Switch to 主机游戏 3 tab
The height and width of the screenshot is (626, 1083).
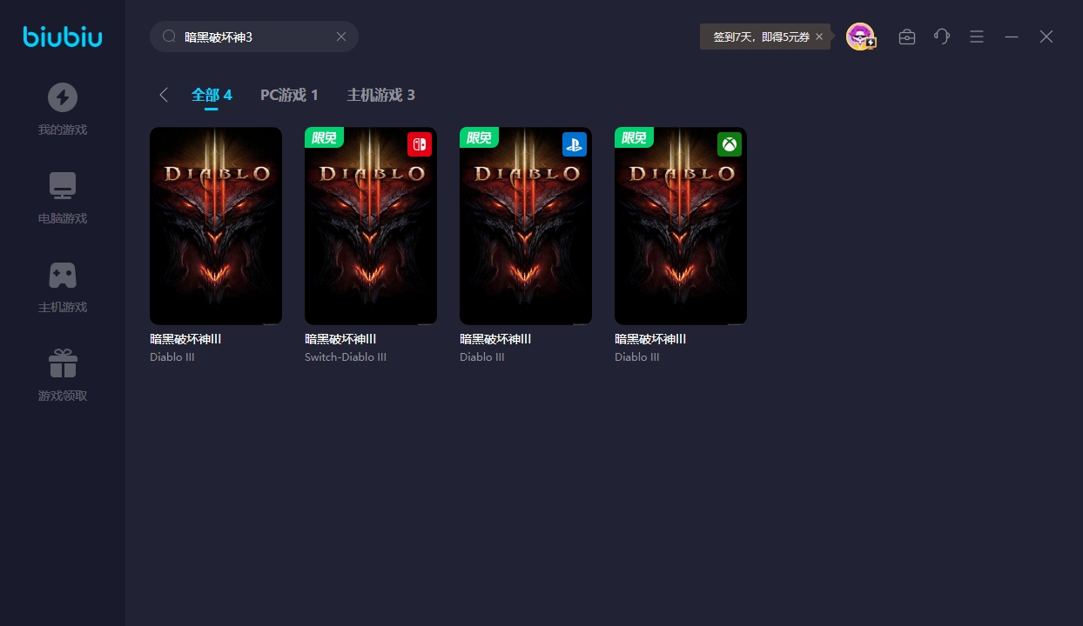coord(380,95)
